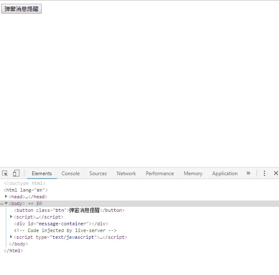Select the div id="message-container" node
This screenshot has width=279, height=275.
[61, 224]
